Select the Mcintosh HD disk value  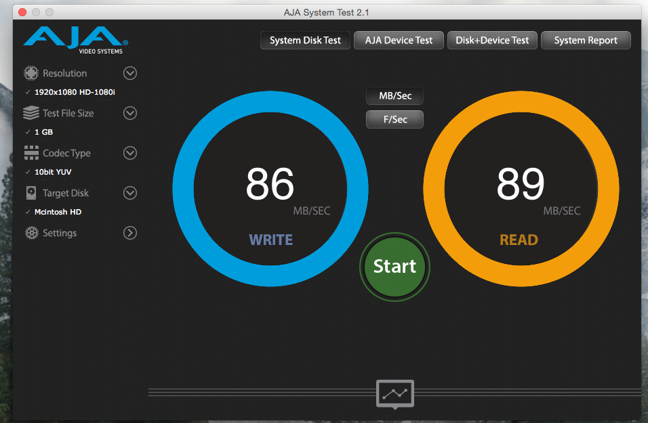coord(58,212)
